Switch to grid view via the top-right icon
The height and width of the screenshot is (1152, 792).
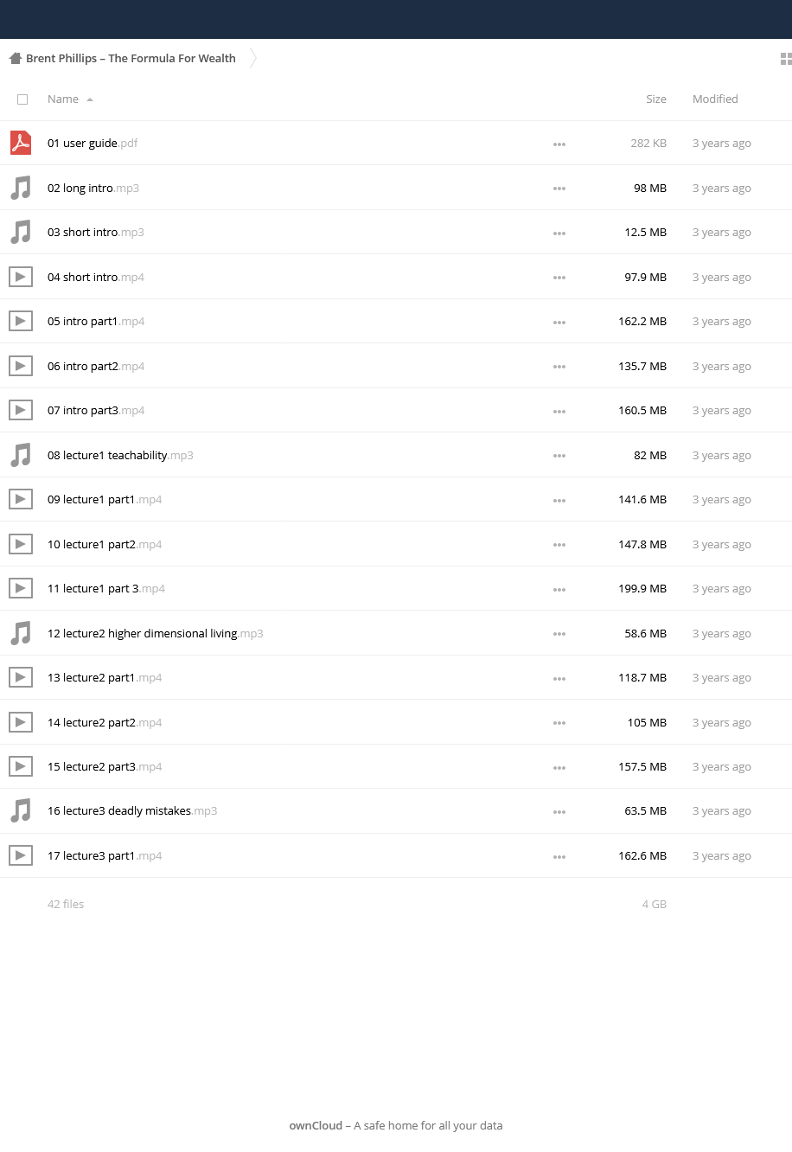[786, 59]
